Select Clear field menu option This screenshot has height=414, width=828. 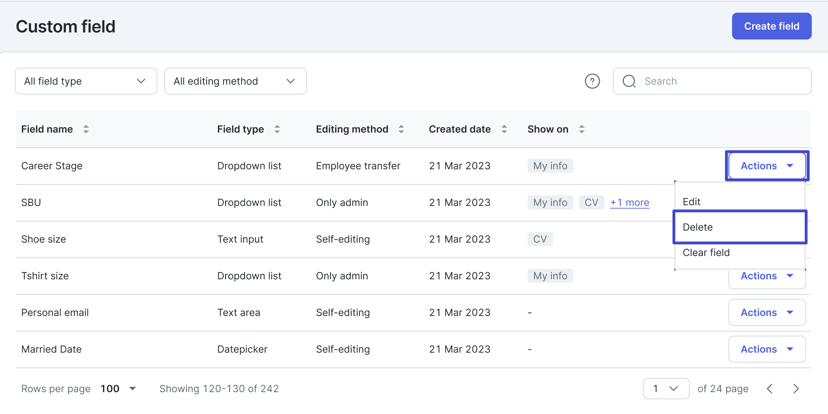pos(739,252)
